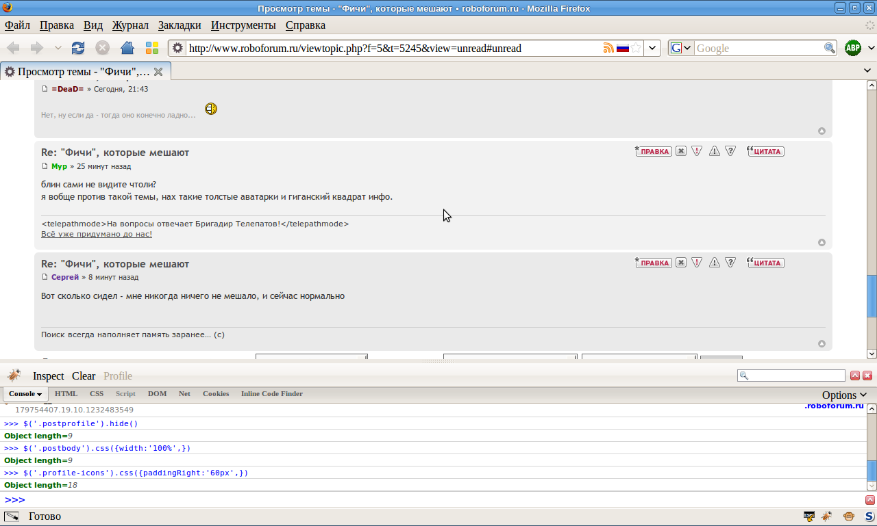Go to the browser home page icon
This screenshot has width=877, height=526.
[127, 48]
